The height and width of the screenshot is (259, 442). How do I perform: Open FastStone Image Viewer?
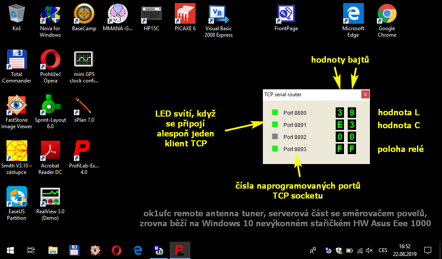[x=16, y=106]
